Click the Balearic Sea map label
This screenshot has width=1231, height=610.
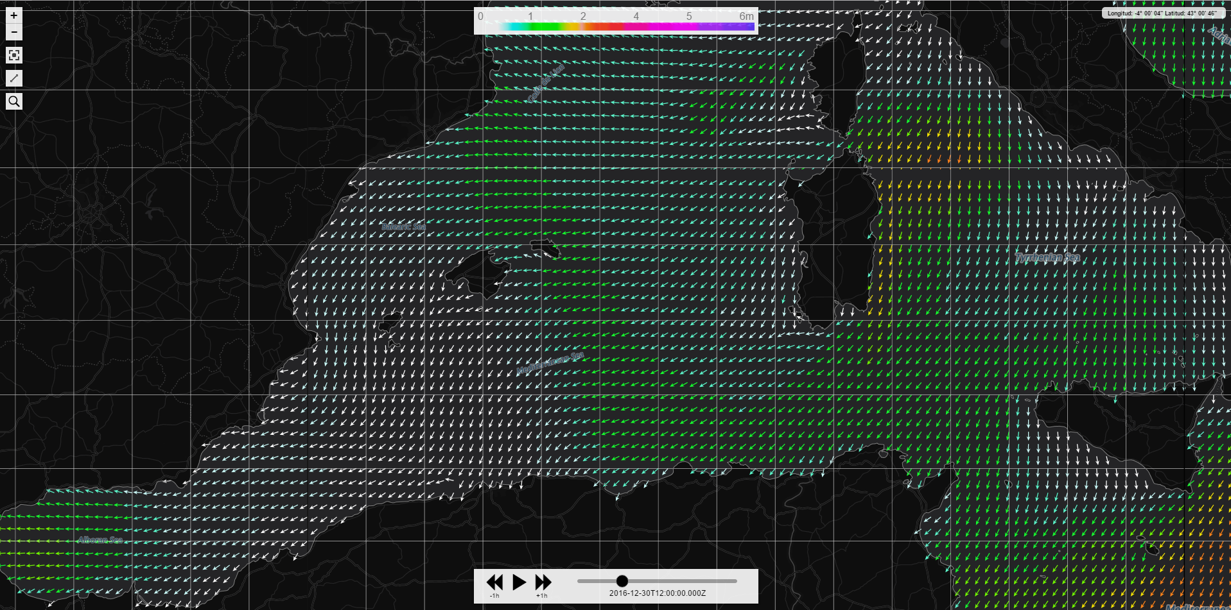coord(403,226)
